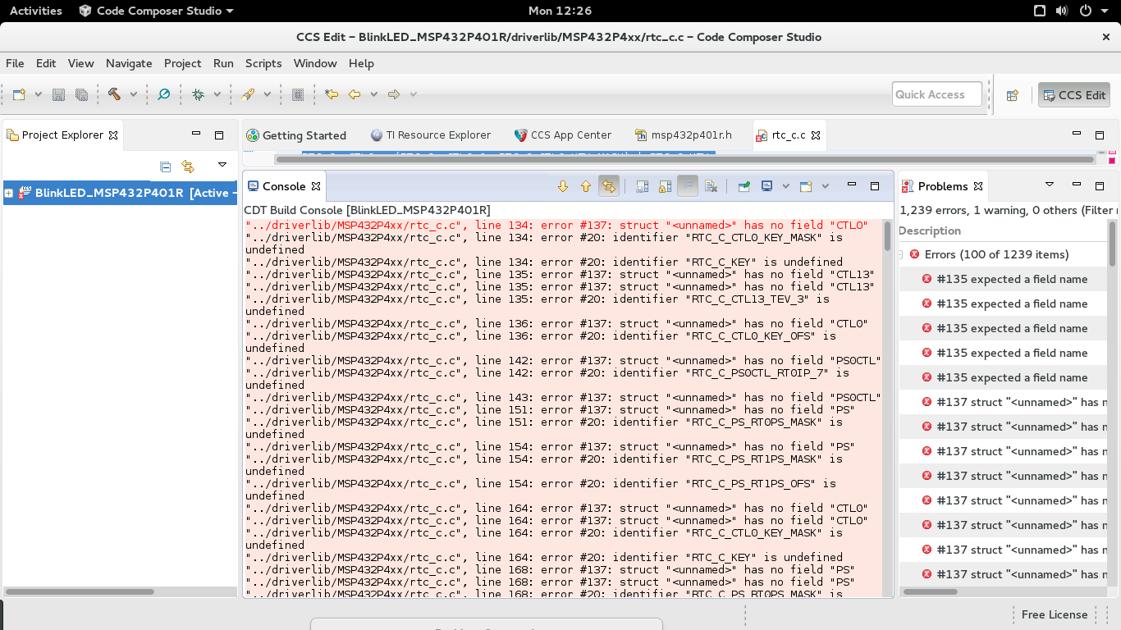Open the Project menu
This screenshot has width=1121, height=630.
[182, 63]
